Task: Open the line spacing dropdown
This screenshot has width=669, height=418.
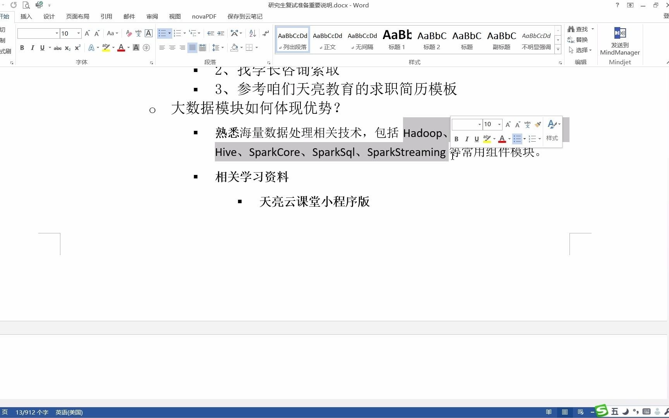Action: 218,48
